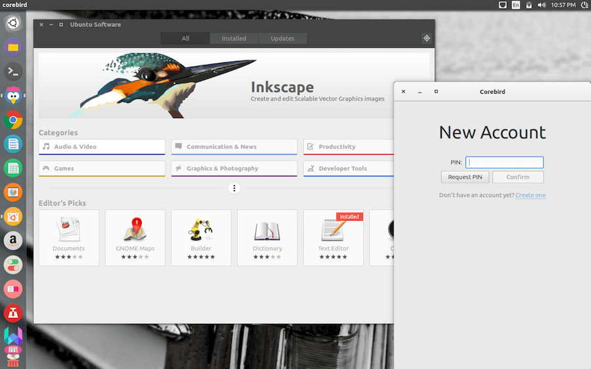Image resolution: width=591 pixels, height=369 pixels.
Task: Click the clock showing 10:57 PM
Action: click(x=563, y=5)
